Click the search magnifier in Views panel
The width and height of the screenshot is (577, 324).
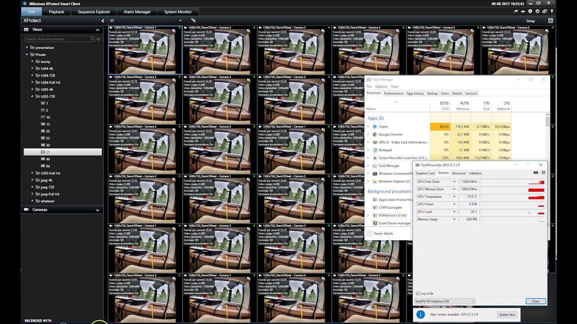pyautogui.click(x=92, y=39)
